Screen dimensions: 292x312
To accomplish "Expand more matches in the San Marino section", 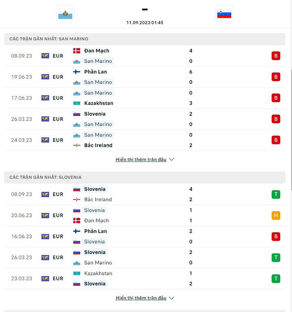I will coord(142,159).
